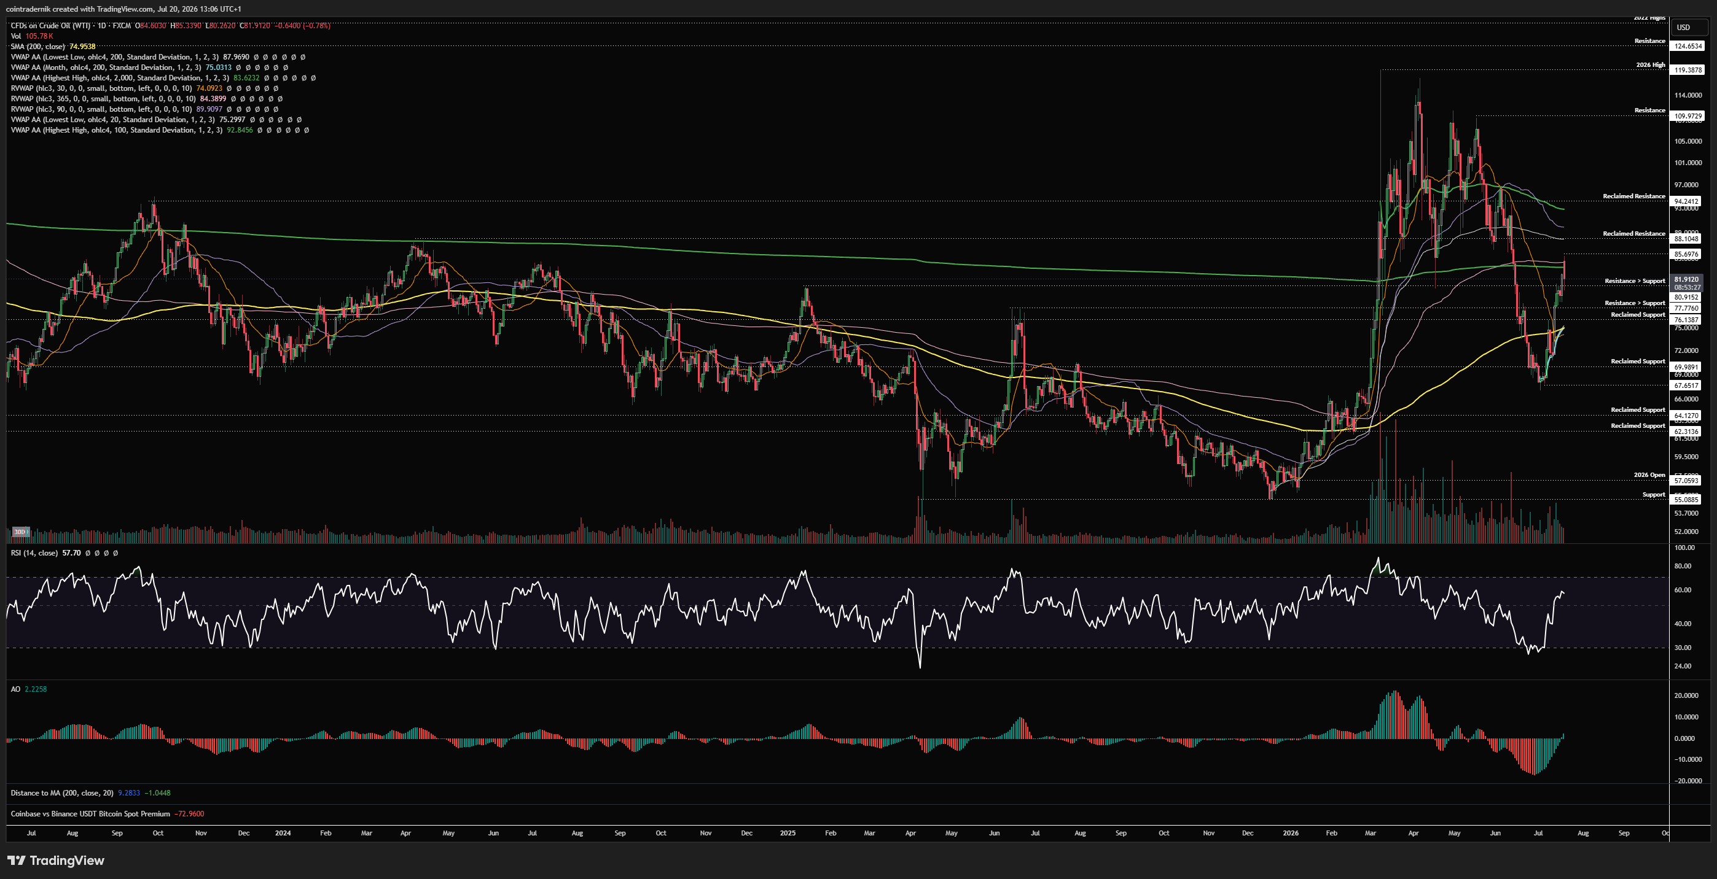Select Resistance label at 109.9729
The image size is (1717, 879).
point(1649,110)
